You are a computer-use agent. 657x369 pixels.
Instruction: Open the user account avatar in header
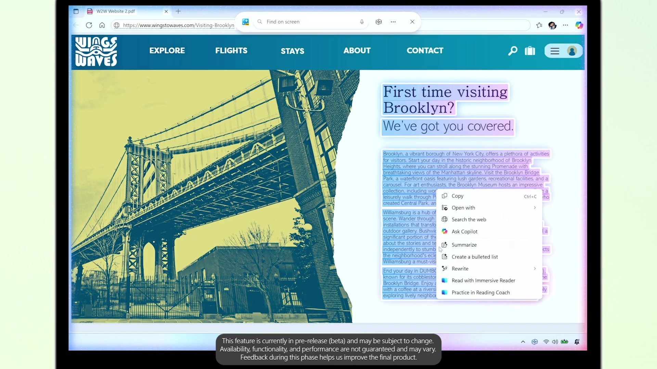(x=572, y=51)
